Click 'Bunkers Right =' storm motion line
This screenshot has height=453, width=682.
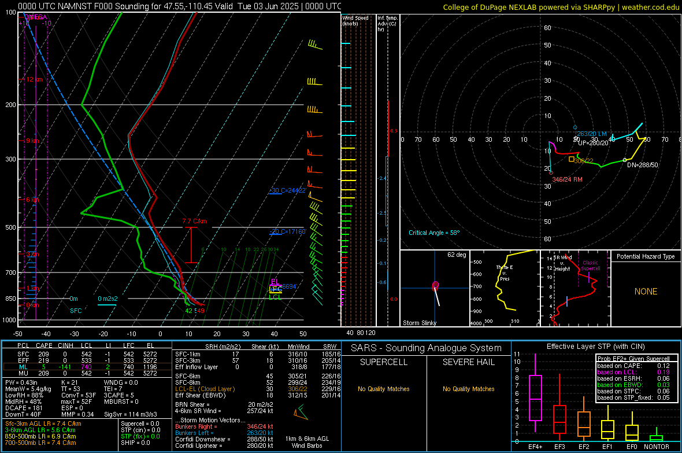coord(224,426)
